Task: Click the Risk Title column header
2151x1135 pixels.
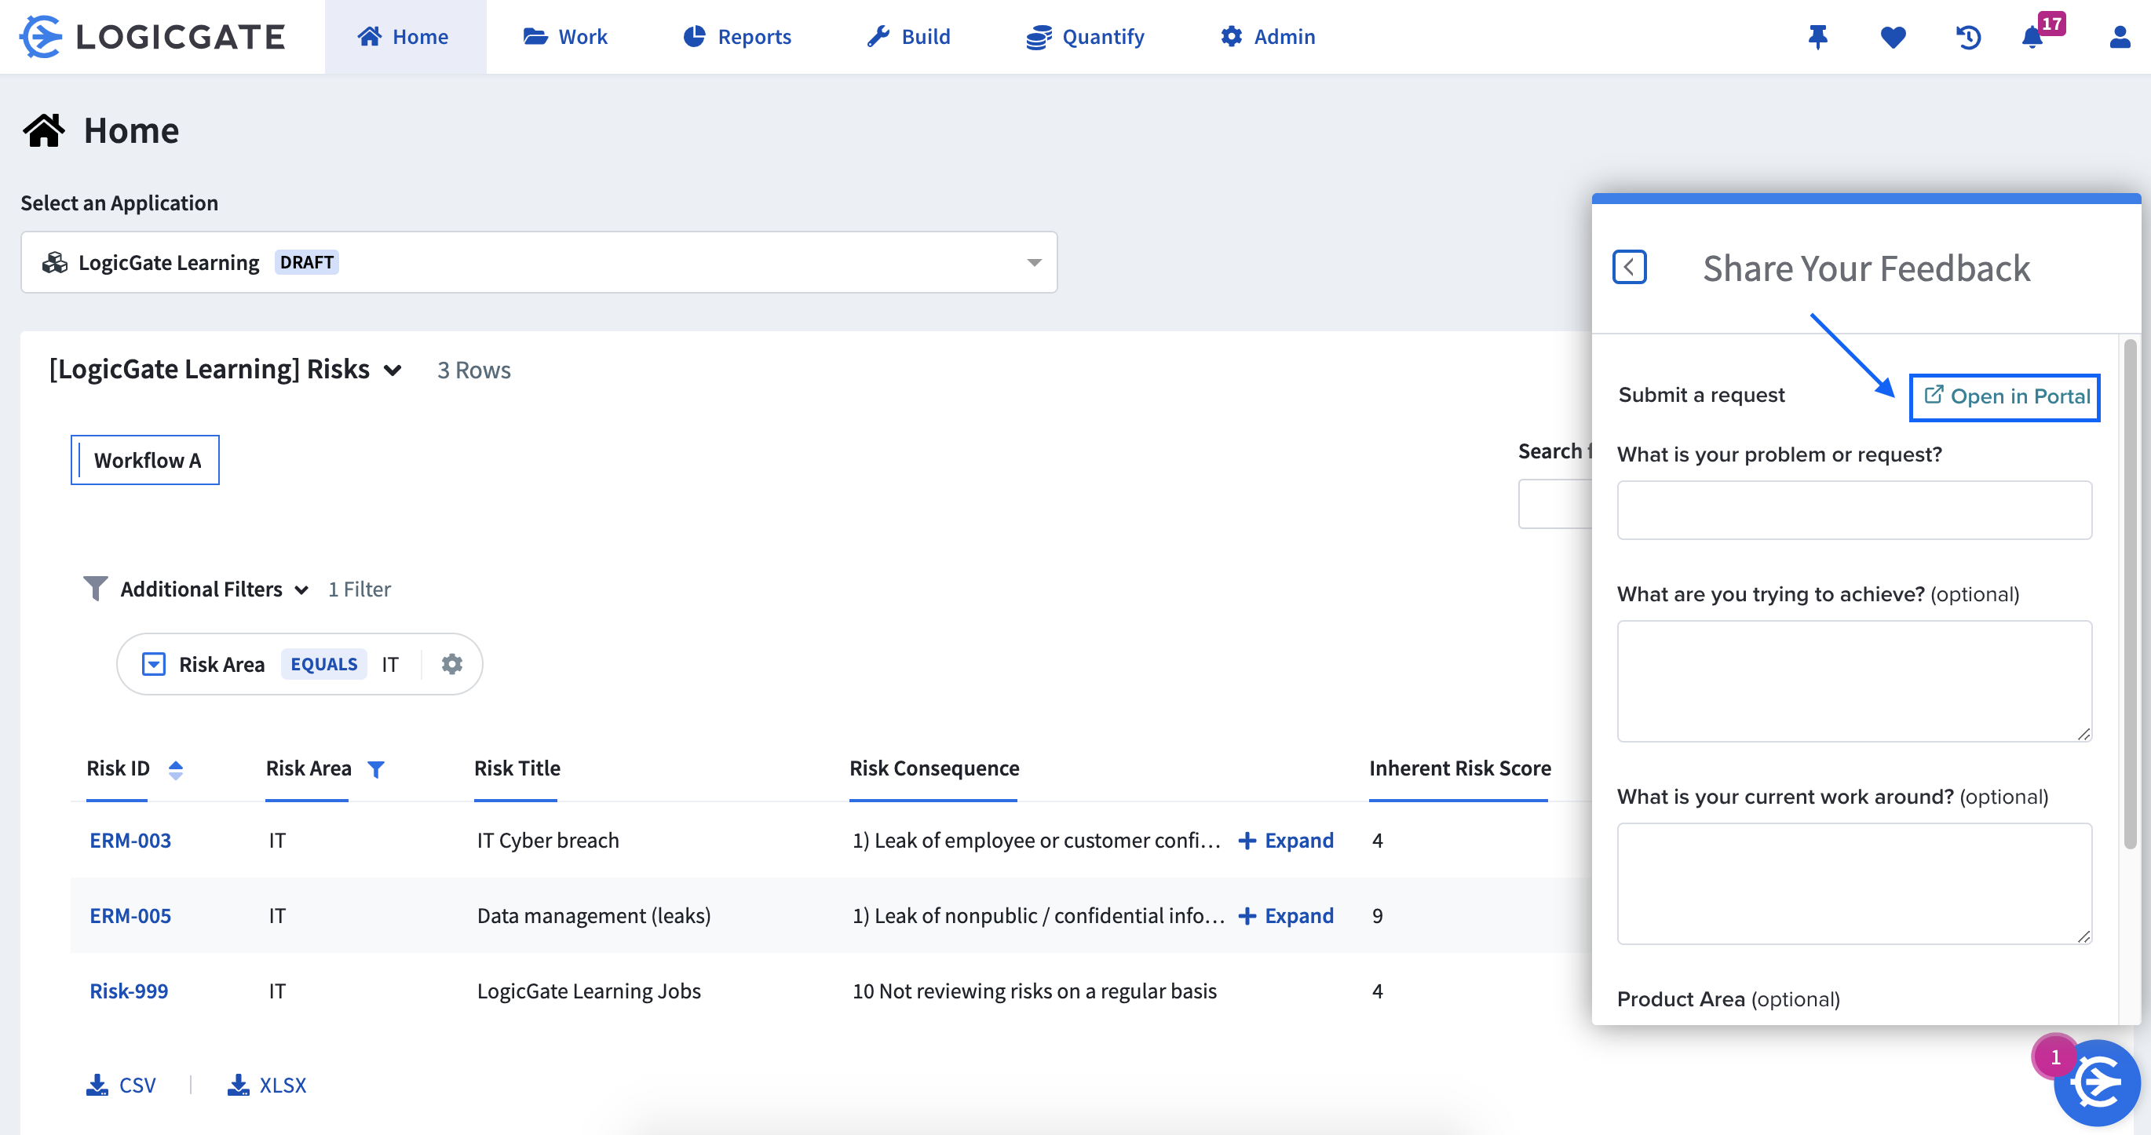Action: (517, 768)
